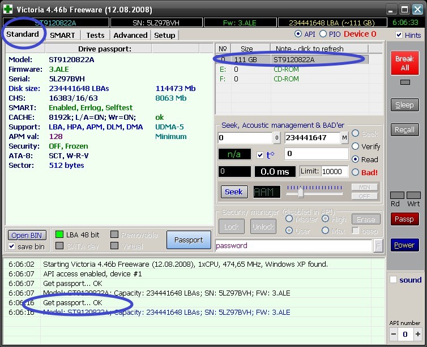The width and height of the screenshot is (427, 347).
Task: Toggle the Hints checkbox
Action: pos(399,35)
